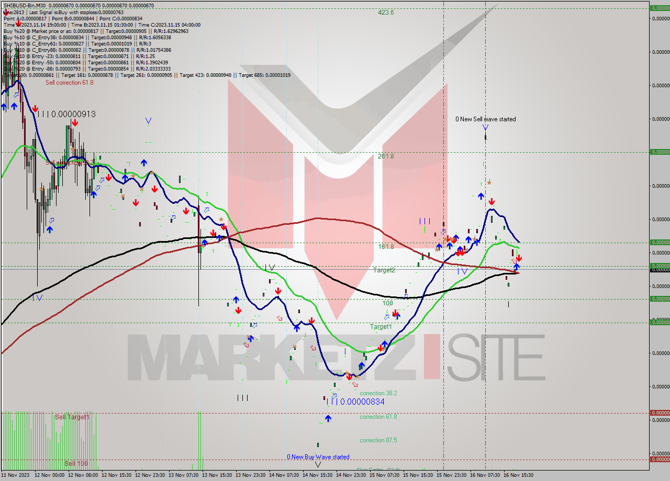Screen dimensions: 670x481
Task: Click the red down arrow beside the 0.00000913 label
Action: (35, 109)
